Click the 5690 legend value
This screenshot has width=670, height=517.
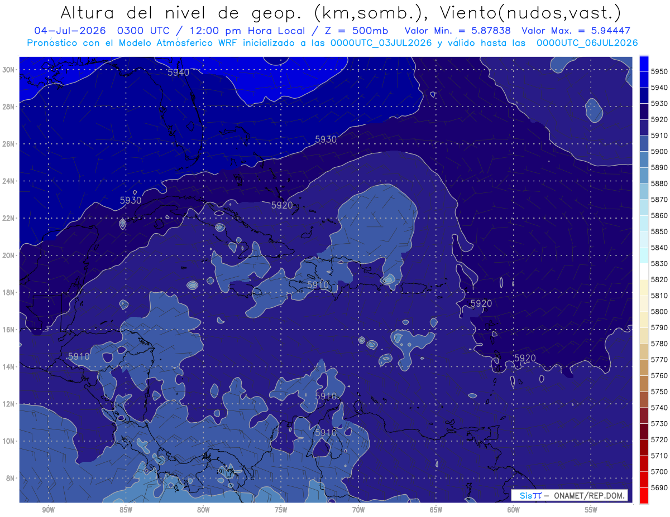659,487
